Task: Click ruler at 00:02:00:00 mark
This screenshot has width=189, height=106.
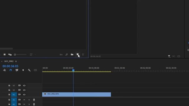Action: 145,68
